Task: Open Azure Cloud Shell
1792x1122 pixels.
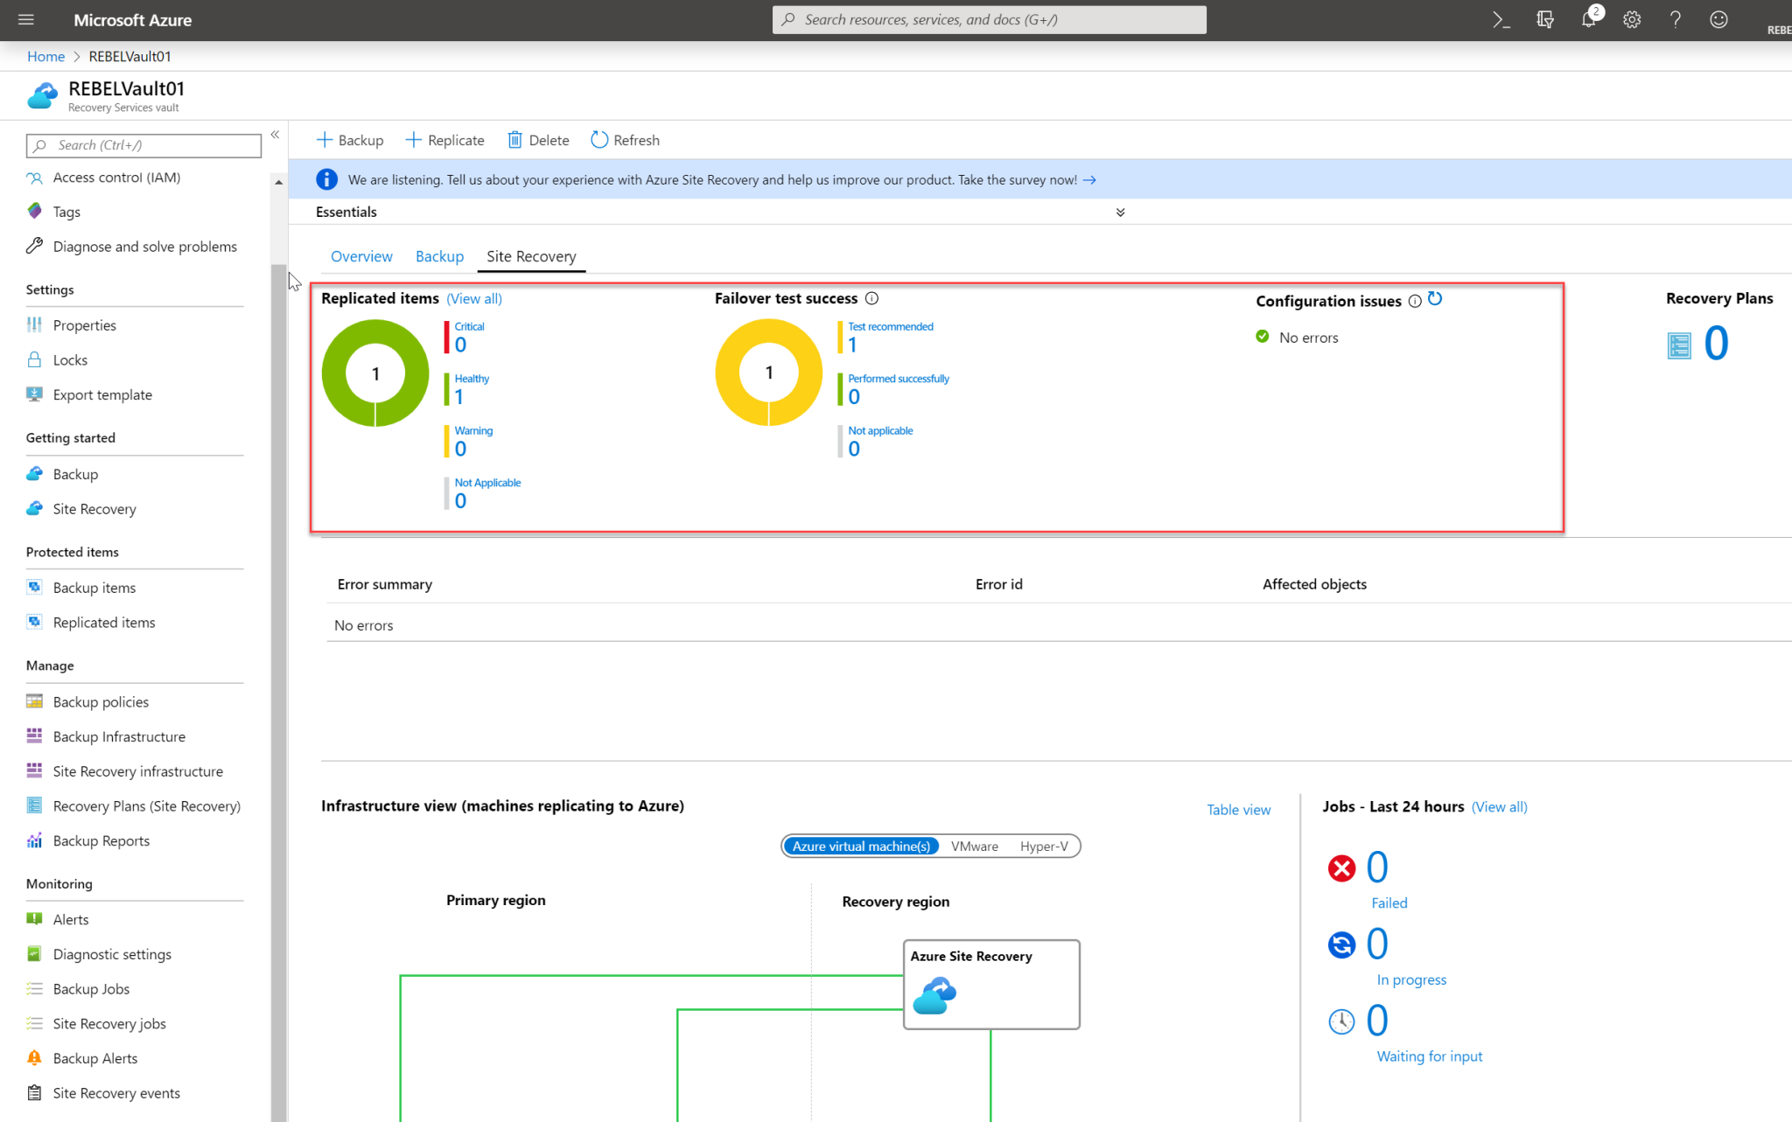Action: point(1502,19)
